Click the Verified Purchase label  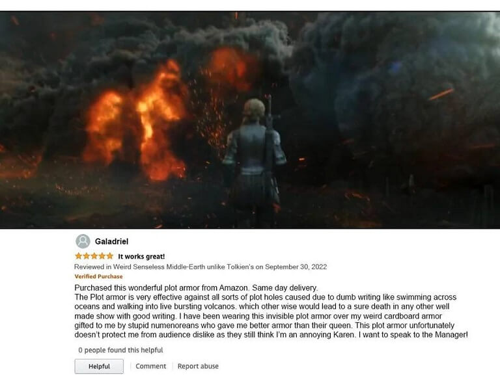[x=98, y=276]
